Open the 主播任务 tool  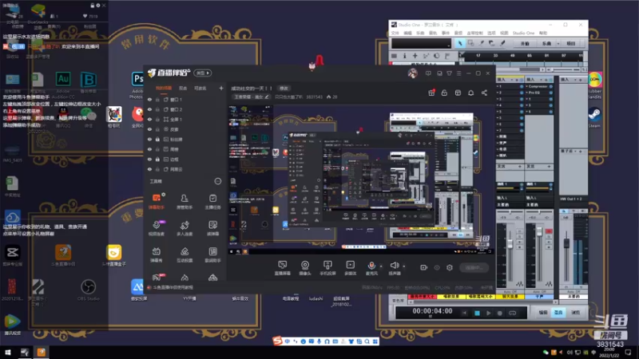point(212,201)
